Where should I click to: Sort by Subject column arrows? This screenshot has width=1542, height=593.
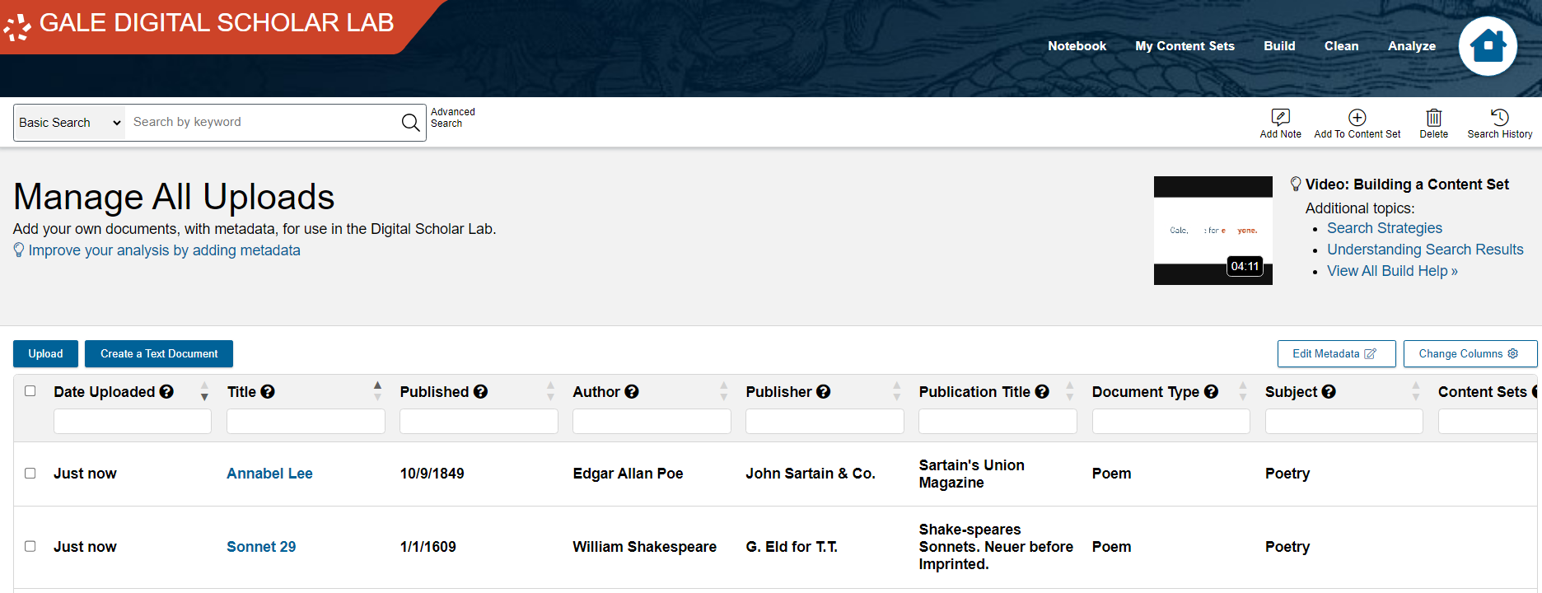coord(1415,391)
